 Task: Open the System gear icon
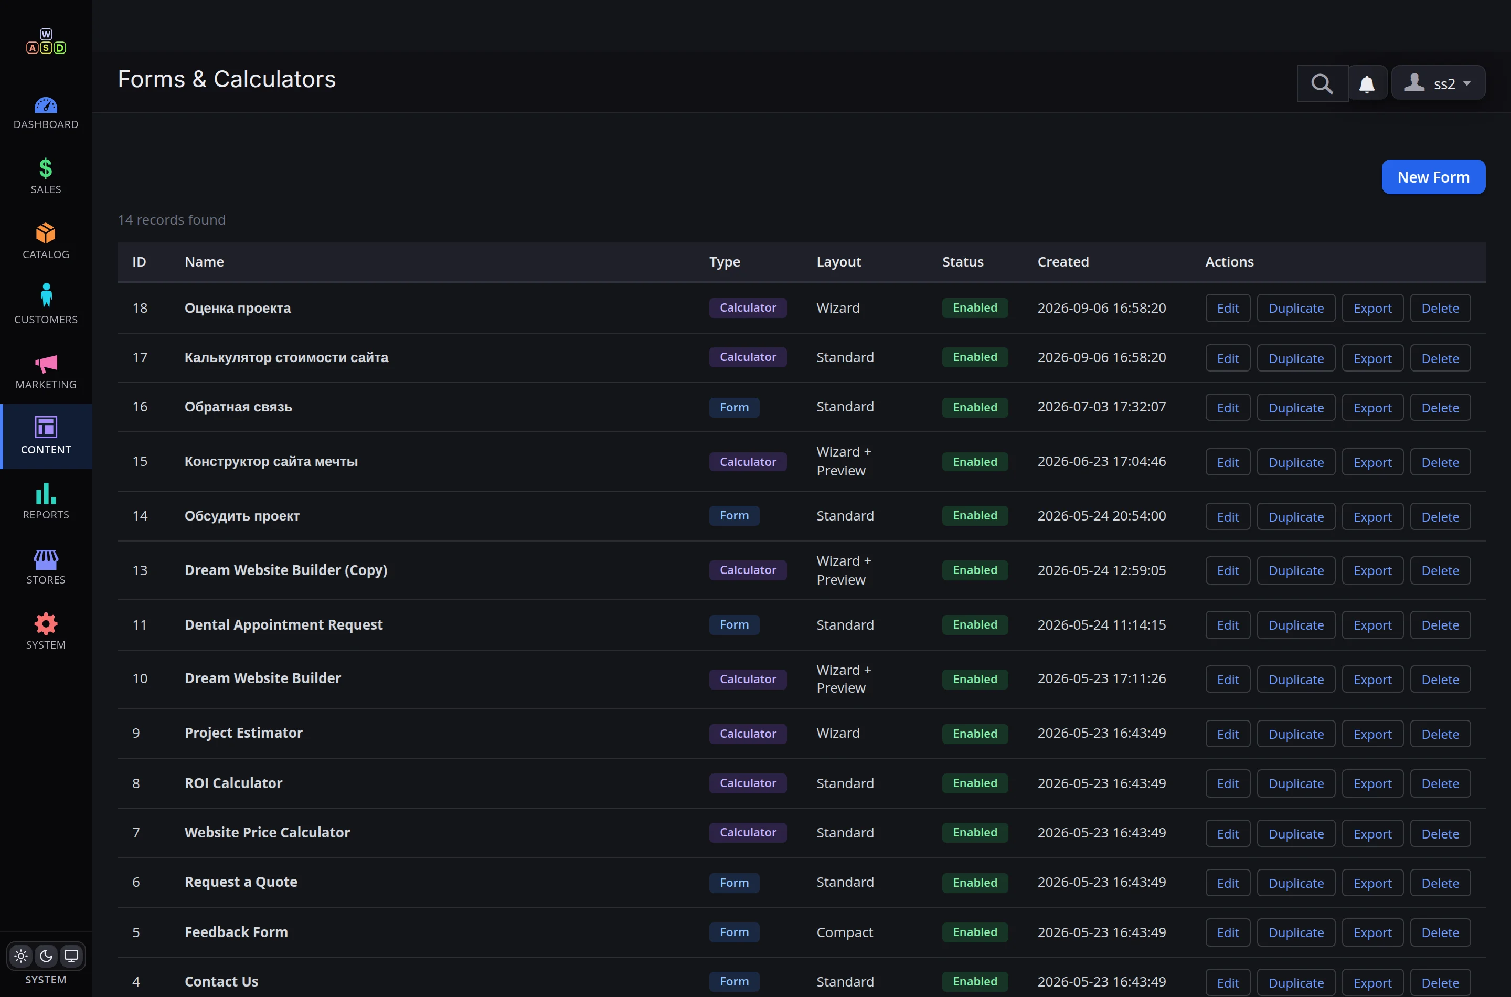pyautogui.click(x=46, y=624)
